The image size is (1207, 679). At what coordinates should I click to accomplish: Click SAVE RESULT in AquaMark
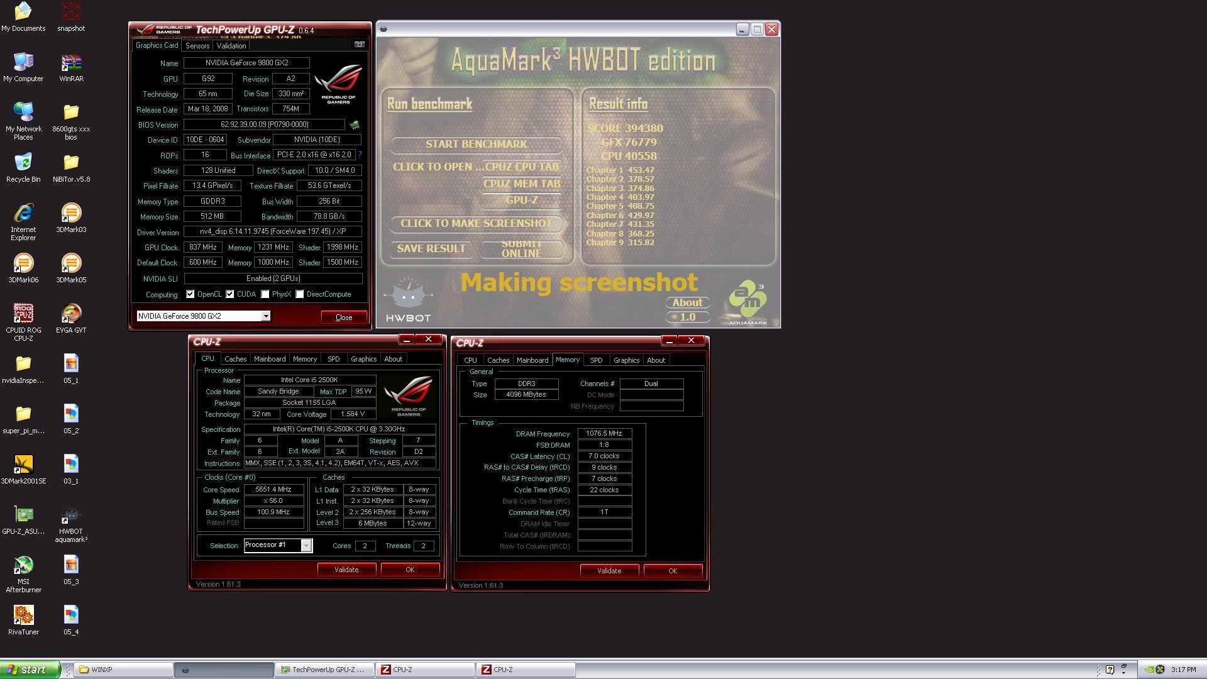point(431,248)
